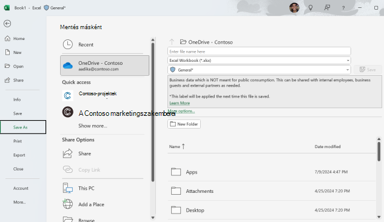Sort the file list by Name column

click(177, 147)
